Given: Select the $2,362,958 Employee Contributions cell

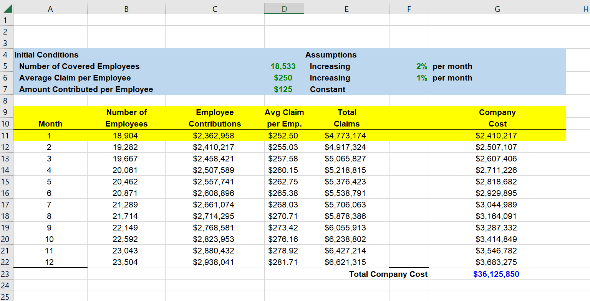Looking at the screenshot, I should click(x=214, y=135).
